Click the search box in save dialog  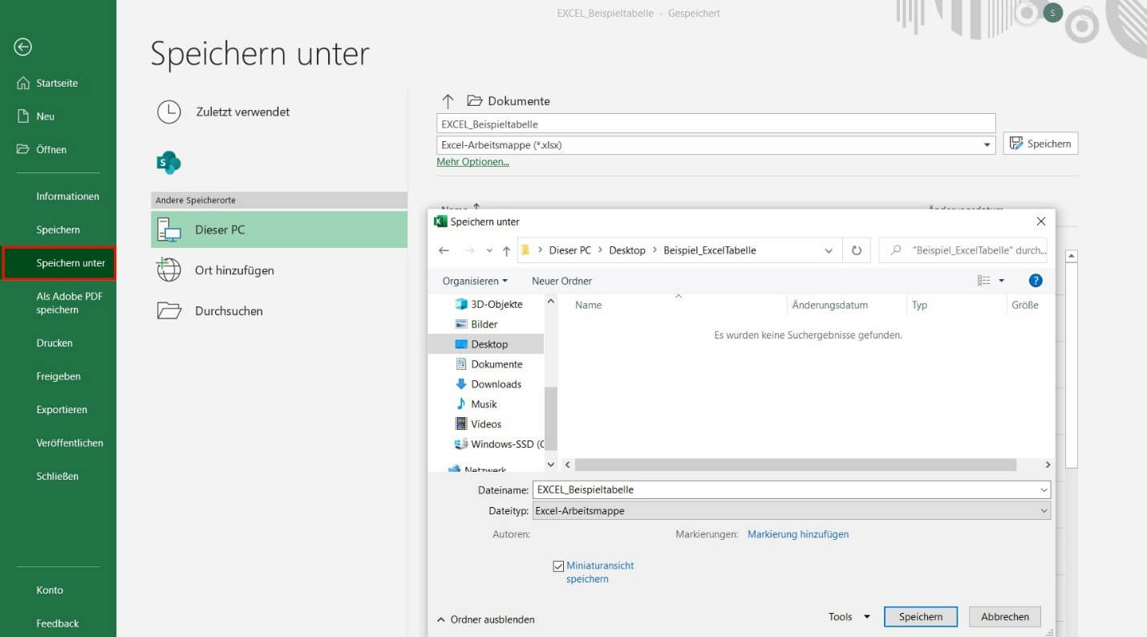pos(965,250)
